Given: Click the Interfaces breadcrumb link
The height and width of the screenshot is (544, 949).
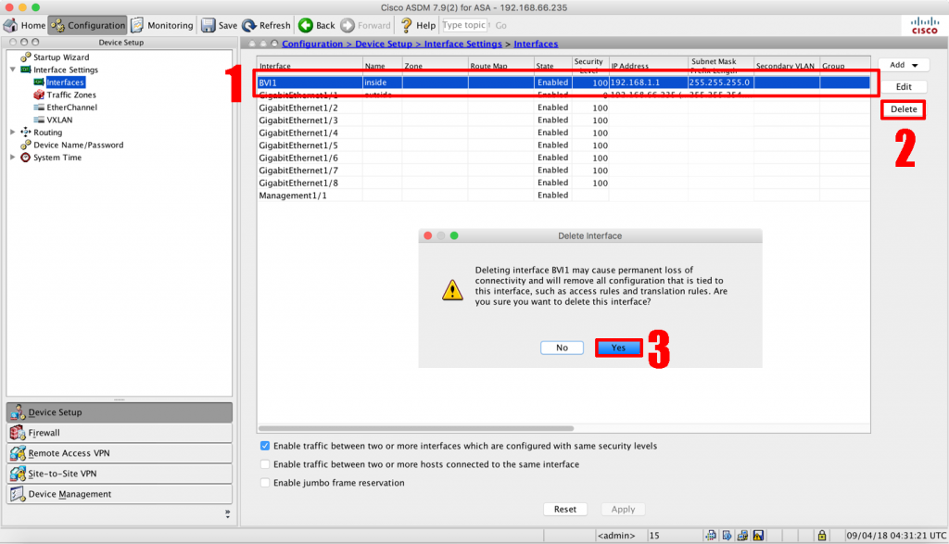Looking at the screenshot, I should pyautogui.click(x=536, y=43).
